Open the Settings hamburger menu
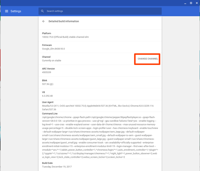The image size is (200, 171). pyautogui.click(x=6, y=11)
